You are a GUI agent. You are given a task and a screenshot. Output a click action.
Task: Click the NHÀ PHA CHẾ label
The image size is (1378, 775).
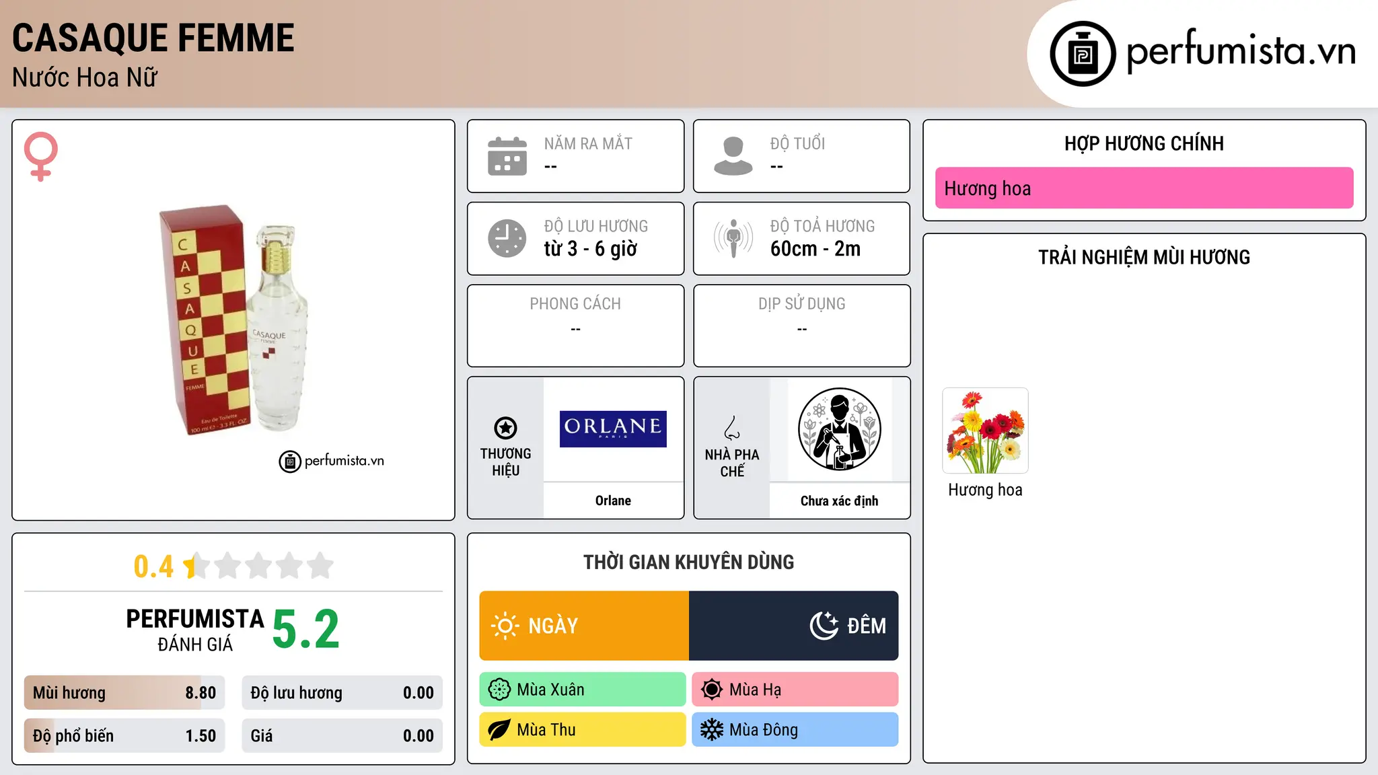coord(732,463)
